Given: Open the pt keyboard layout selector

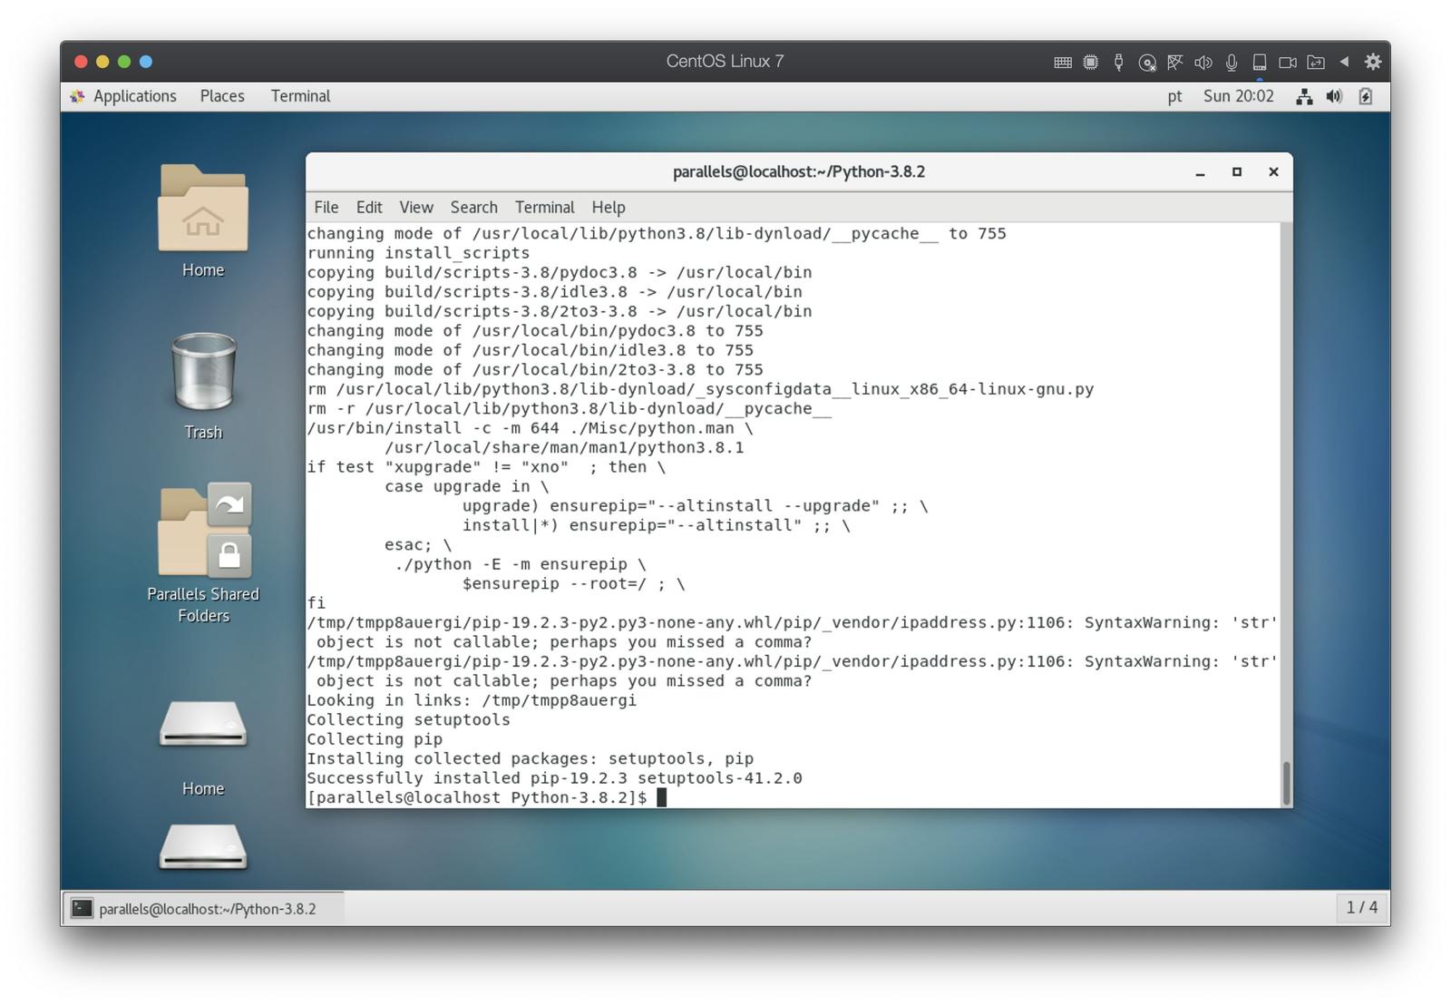Looking at the screenshot, I should (1174, 96).
